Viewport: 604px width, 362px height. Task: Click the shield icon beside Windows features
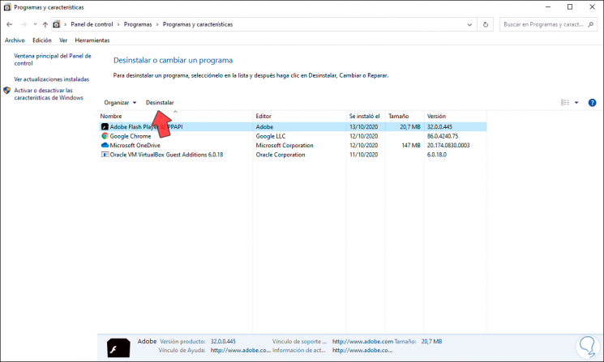click(x=7, y=91)
